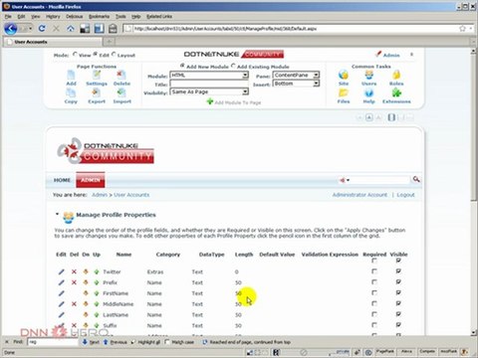Click the ADMIN navigation tab

[91, 180]
